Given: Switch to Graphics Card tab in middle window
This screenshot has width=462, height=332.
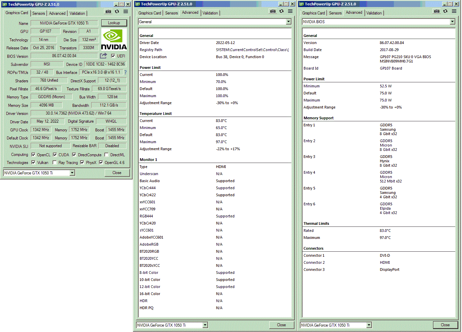Looking at the screenshot, I should pos(150,13).
